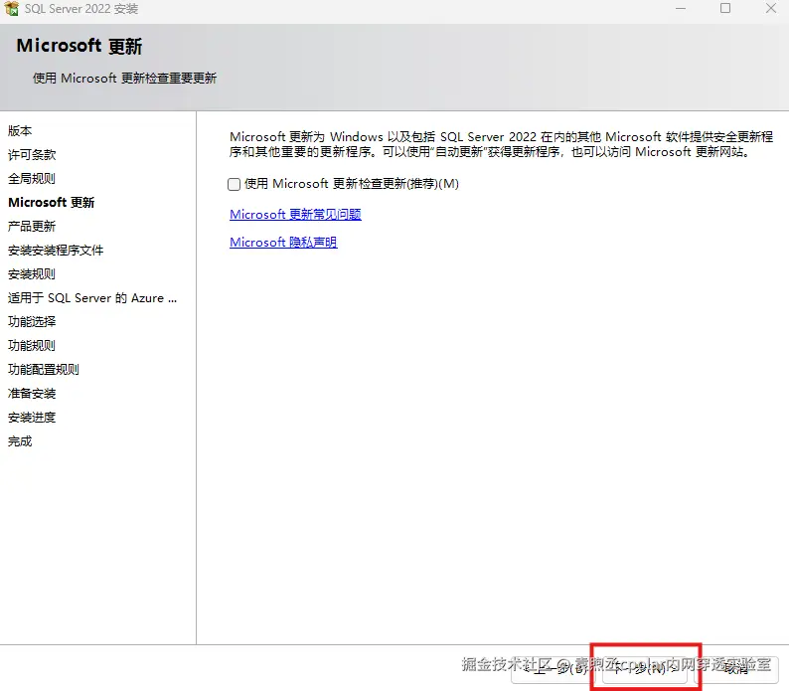This screenshot has height=691, width=789.
Task: Select the 安装进度 step in sidebar
Action: point(32,418)
